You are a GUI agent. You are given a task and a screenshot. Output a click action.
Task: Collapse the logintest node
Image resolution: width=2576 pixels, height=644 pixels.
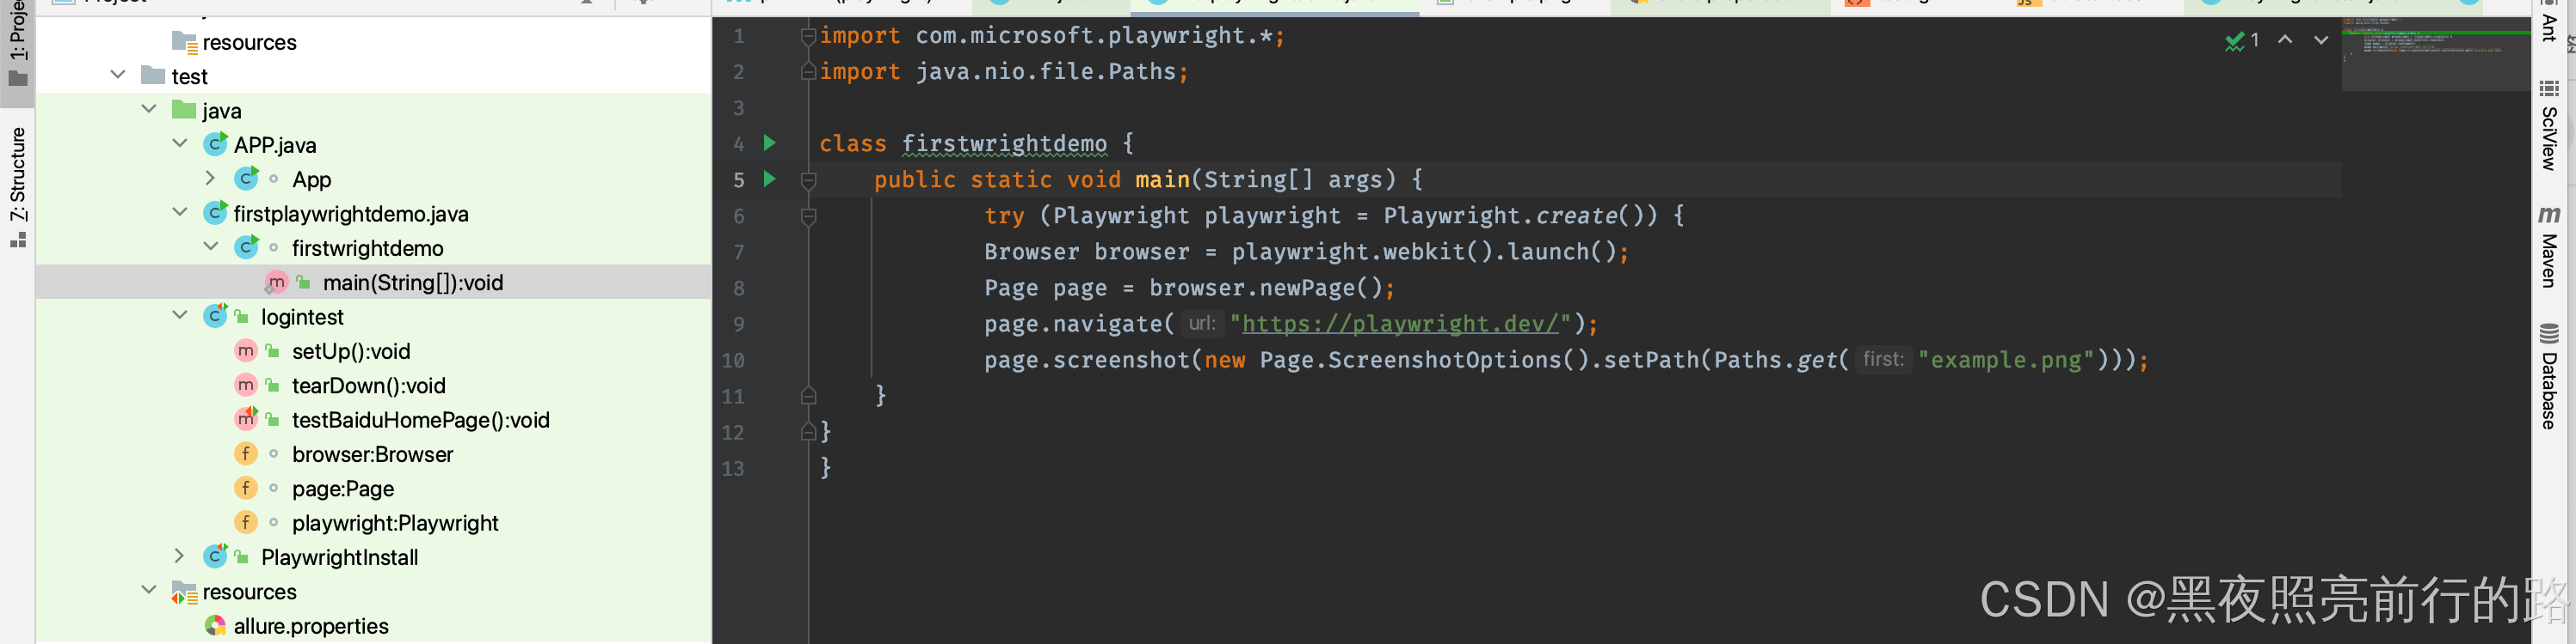click(x=180, y=315)
